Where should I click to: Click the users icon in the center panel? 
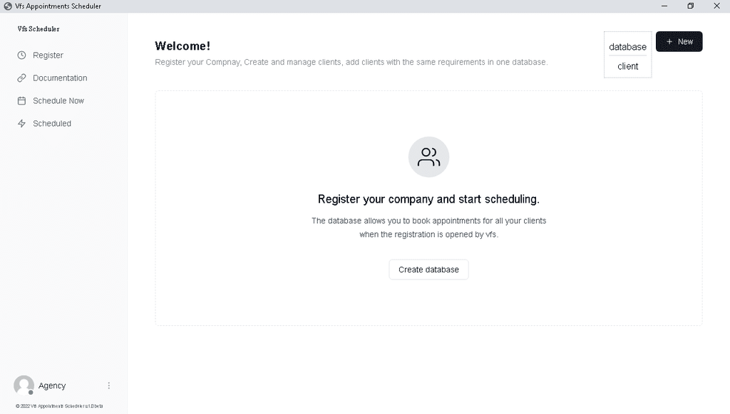tap(428, 157)
